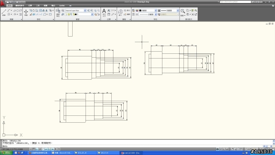This screenshot has width=275, height=155.
Task: Switch to the 工具 ribbon tab
Action: 38,6
